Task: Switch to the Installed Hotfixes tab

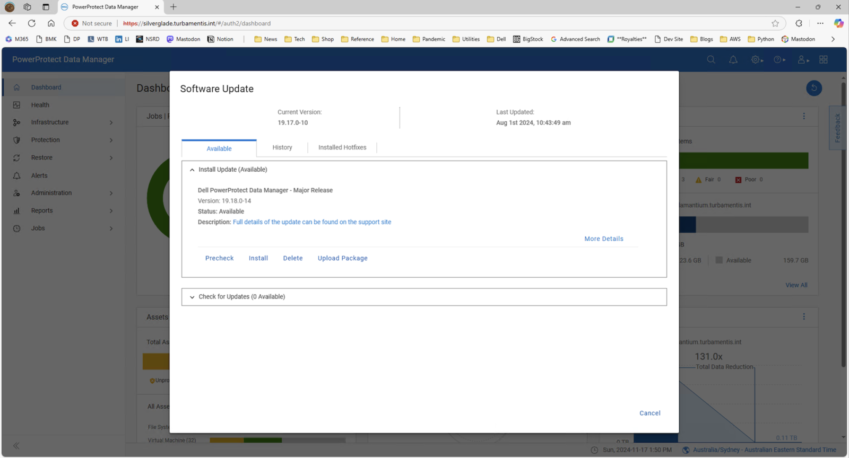Action: click(x=342, y=147)
